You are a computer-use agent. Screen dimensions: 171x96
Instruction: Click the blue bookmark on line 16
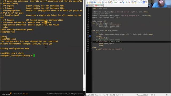90,36
